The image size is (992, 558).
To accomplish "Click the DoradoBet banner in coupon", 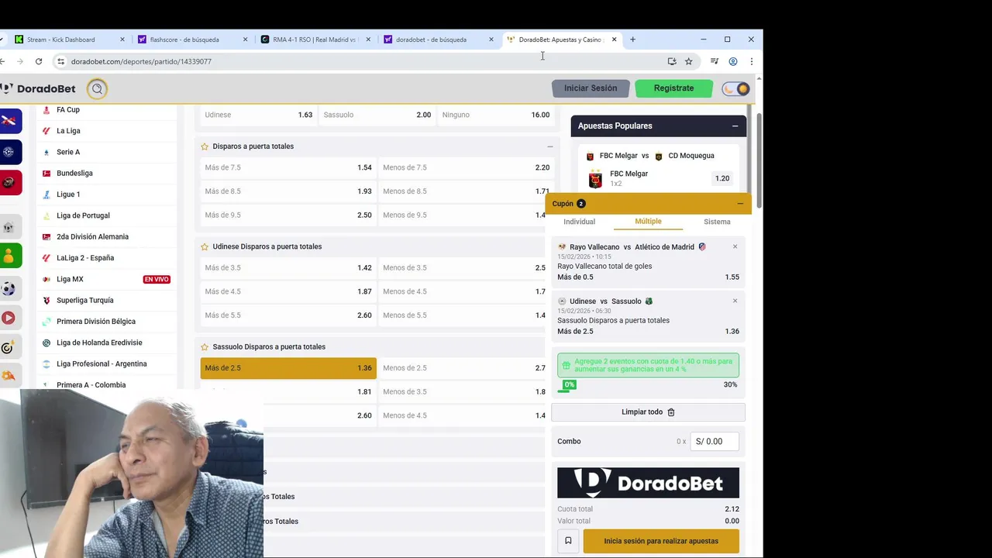I will [648, 483].
